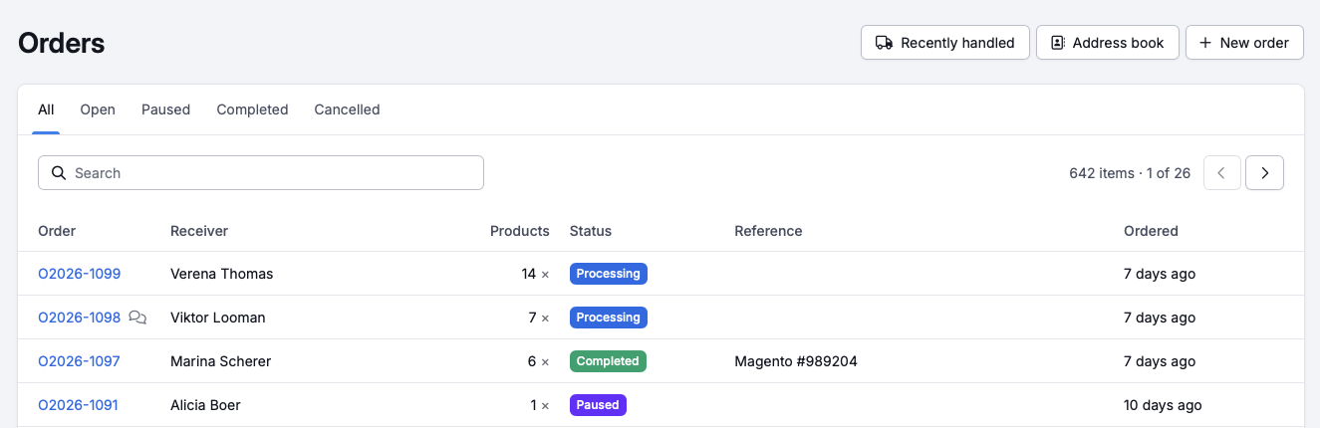Go to the previous page with left chevron
1320x428 pixels.
tap(1221, 172)
